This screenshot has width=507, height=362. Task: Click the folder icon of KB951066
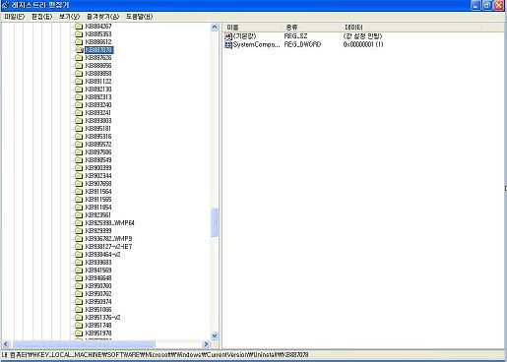79,310
